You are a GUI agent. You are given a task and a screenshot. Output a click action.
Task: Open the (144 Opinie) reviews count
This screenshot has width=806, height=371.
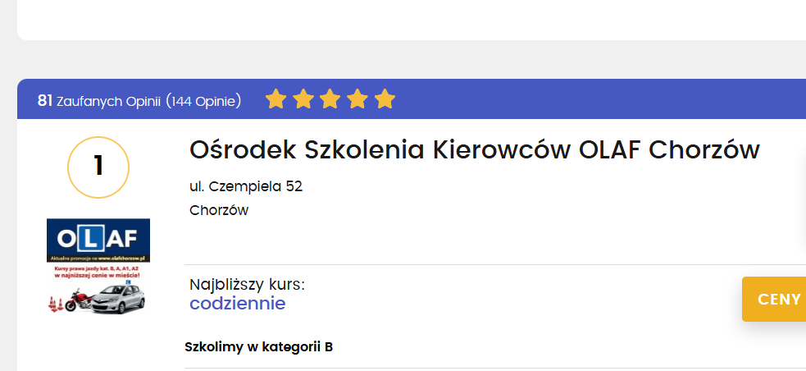click(203, 101)
